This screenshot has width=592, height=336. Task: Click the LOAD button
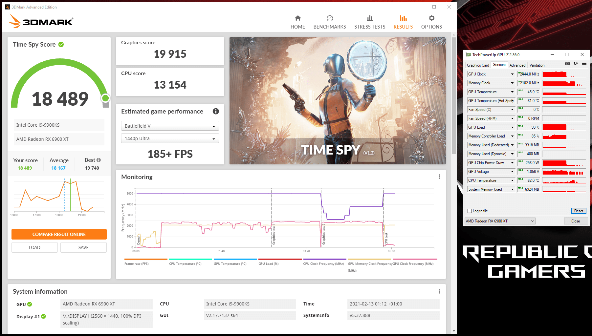tap(34, 247)
